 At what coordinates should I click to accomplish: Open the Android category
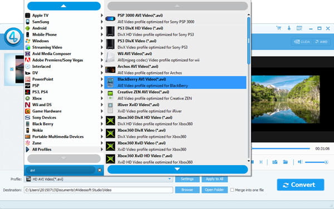pos(64,28)
